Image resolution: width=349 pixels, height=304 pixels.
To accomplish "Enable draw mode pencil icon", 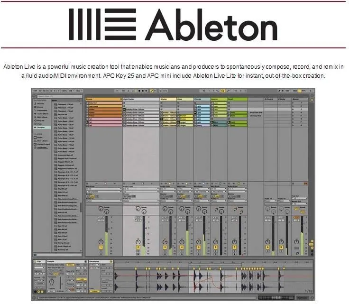I will (279, 91).
